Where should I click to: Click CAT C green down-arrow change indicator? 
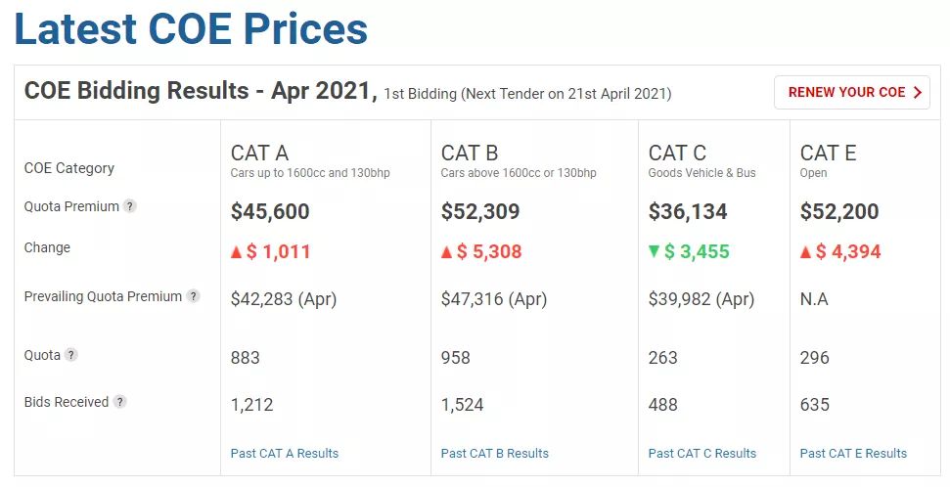pyautogui.click(x=654, y=252)
